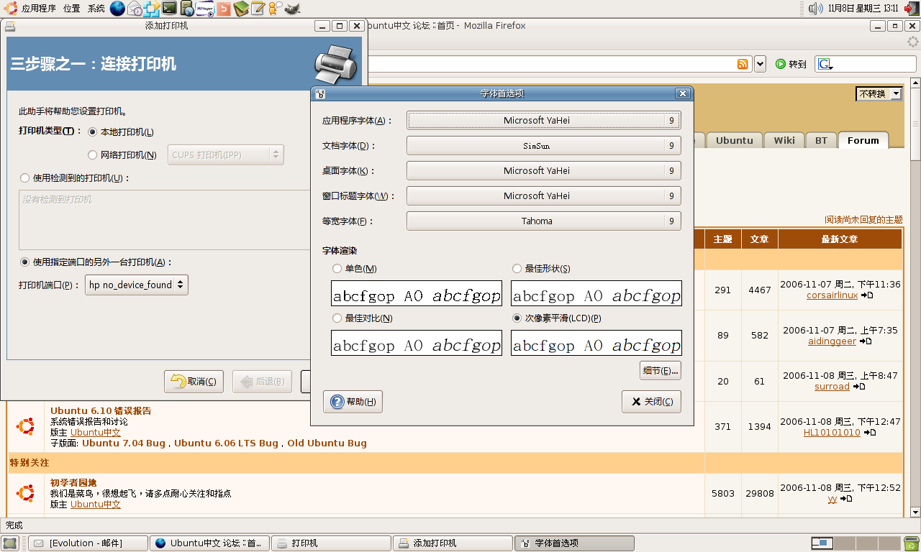Open the 应用程序字体 Microsoft YaHei font chooser
This screenshot has width=921, height=552.
tap(543, 121)
